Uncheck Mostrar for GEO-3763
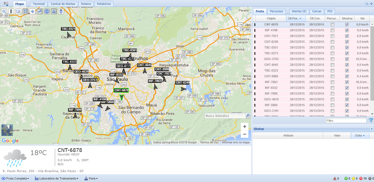The width and height of the screenshot is (374, 182). tap(347, 59)
